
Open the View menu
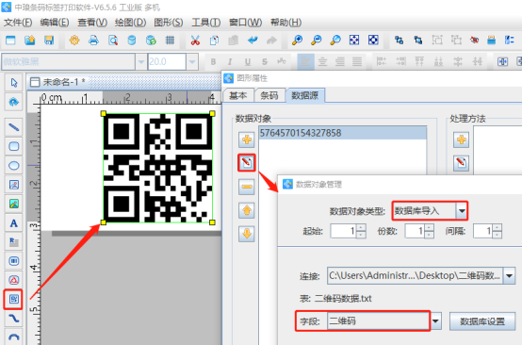pyautogui.click(x=92, y=23)
